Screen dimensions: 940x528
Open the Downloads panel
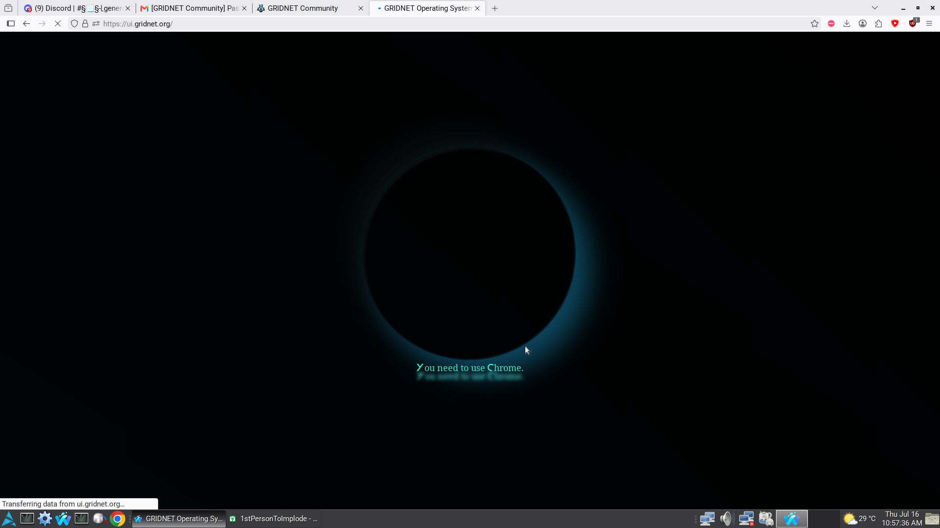[847, 23]
